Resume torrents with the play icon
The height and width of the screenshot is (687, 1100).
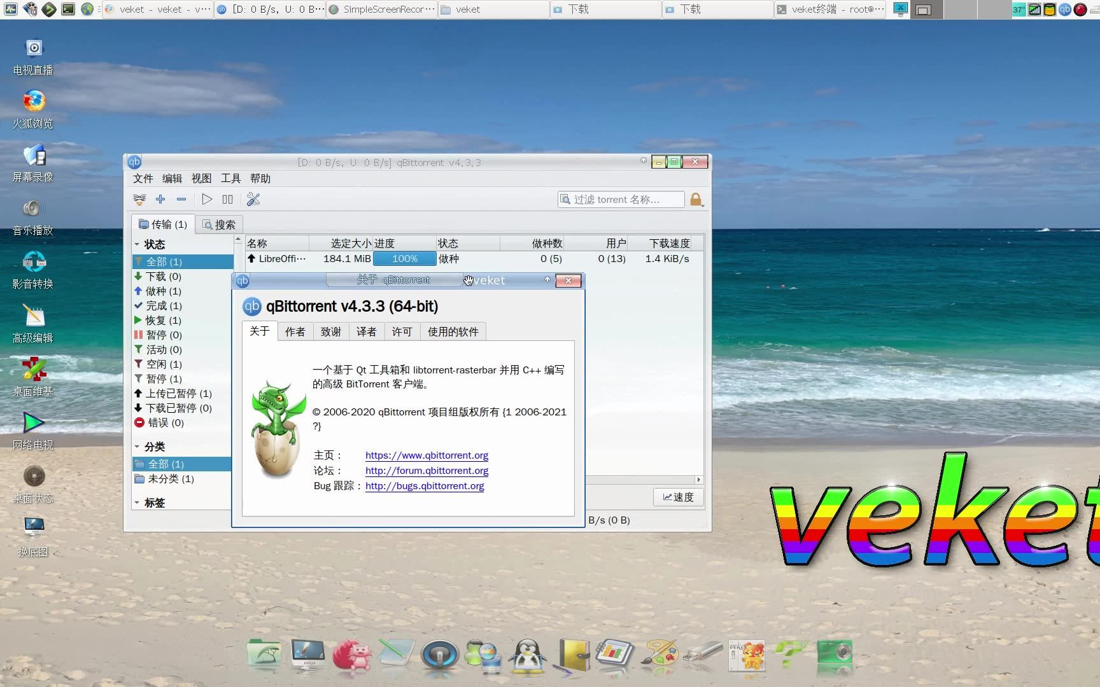tap(207, 200)
